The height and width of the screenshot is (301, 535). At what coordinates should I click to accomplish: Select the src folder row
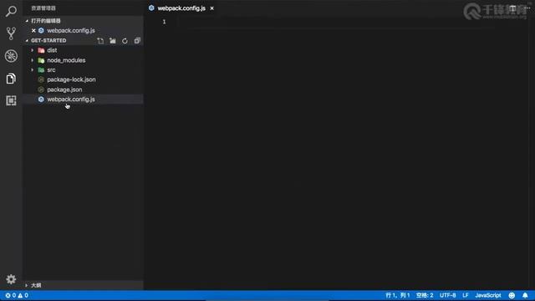pyautogui.click(x=84, y=70)
